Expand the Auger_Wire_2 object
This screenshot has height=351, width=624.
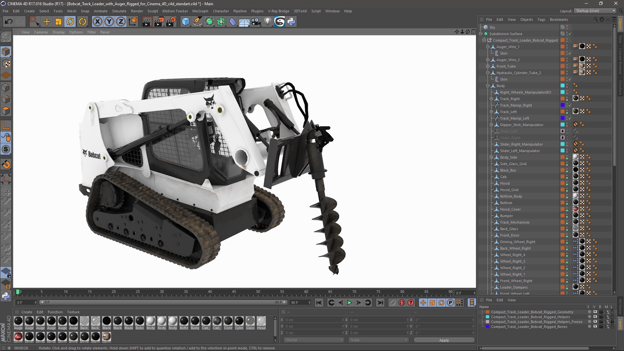pyautogui.click(x=488, y=60)
